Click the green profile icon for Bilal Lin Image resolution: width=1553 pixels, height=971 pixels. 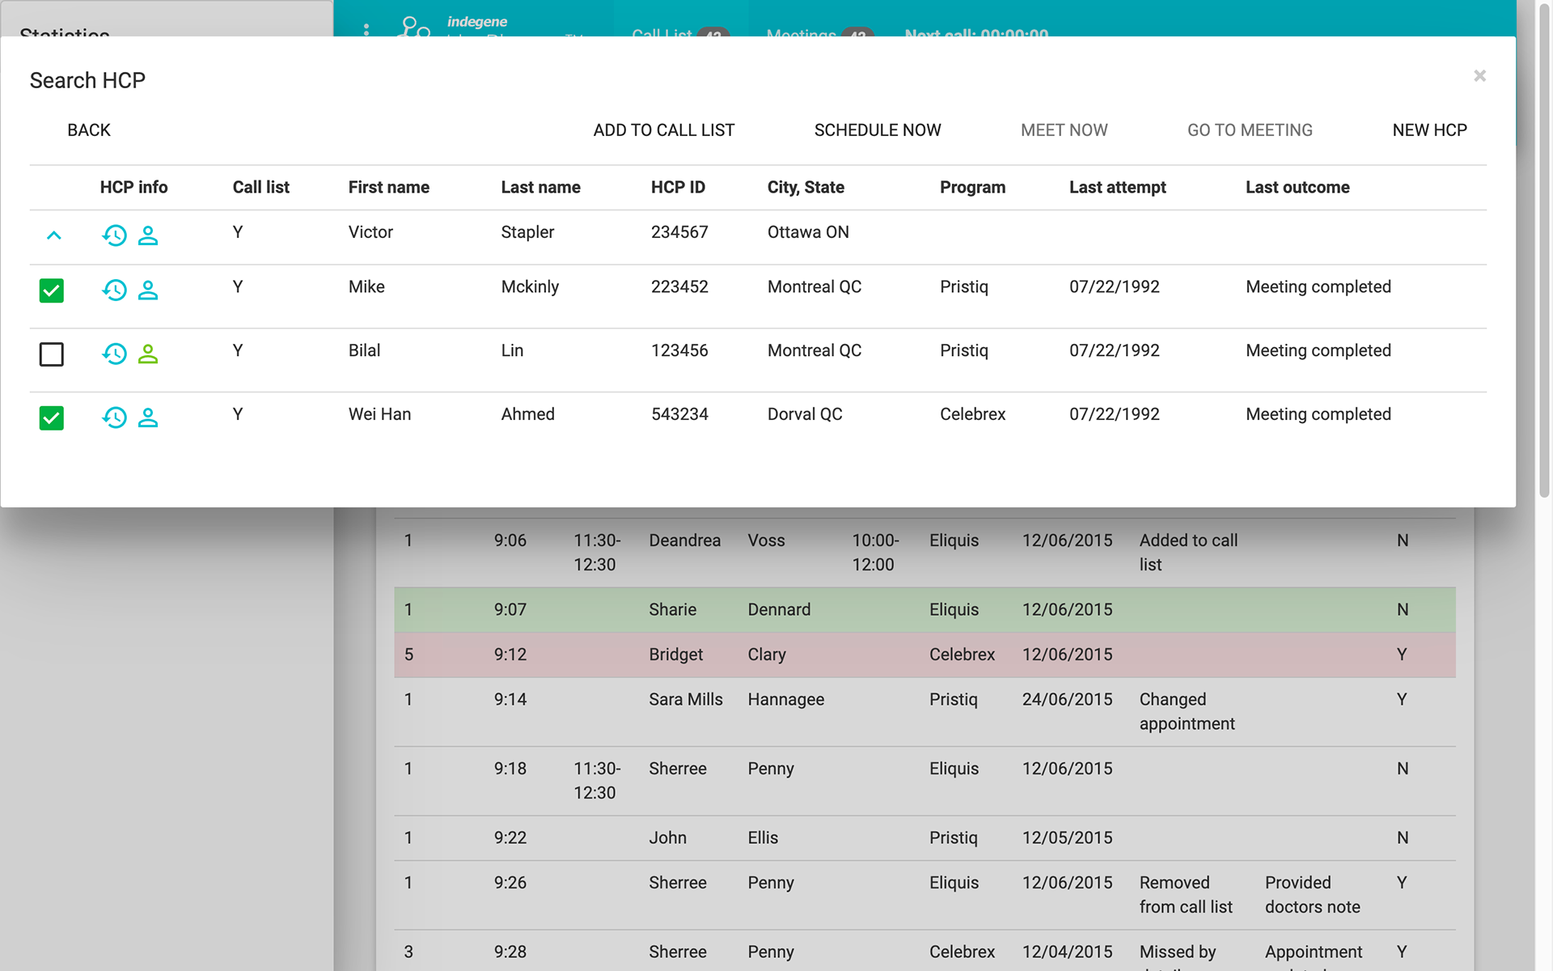(x=148, y=354)
